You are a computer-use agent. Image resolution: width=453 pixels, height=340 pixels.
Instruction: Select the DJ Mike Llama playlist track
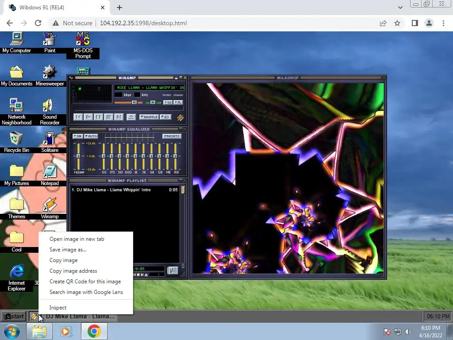[125, 190]
